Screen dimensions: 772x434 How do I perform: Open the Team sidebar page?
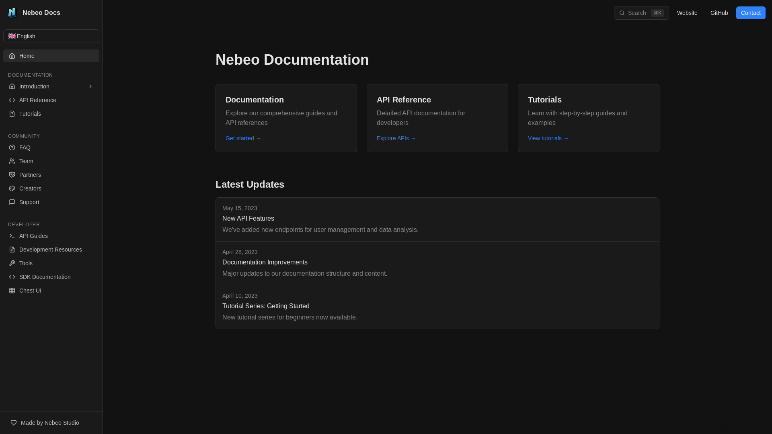51,161
